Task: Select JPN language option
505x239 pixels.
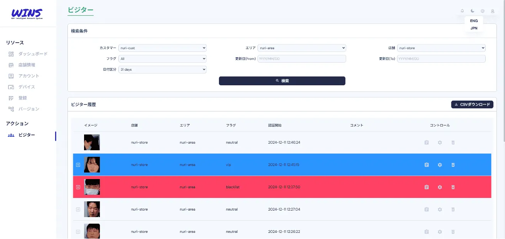Action: pyautogui.click(x=474, y=28)
